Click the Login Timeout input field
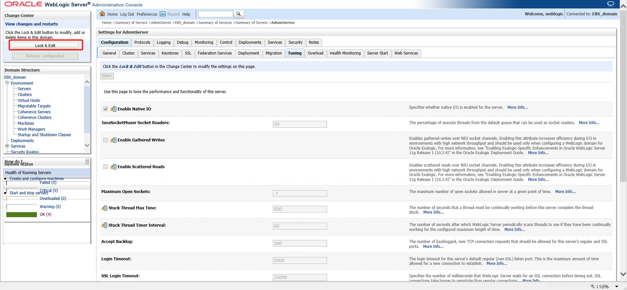The width and height of the screenshot is (627, 290). point(300,260)
